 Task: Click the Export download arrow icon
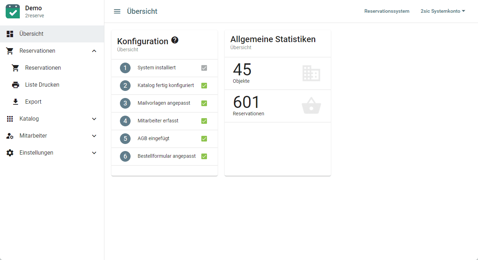tap(16, 102)
